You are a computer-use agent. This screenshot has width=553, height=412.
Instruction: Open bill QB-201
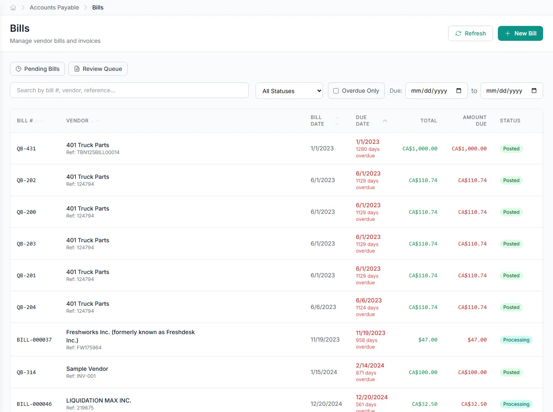[26, 276]
